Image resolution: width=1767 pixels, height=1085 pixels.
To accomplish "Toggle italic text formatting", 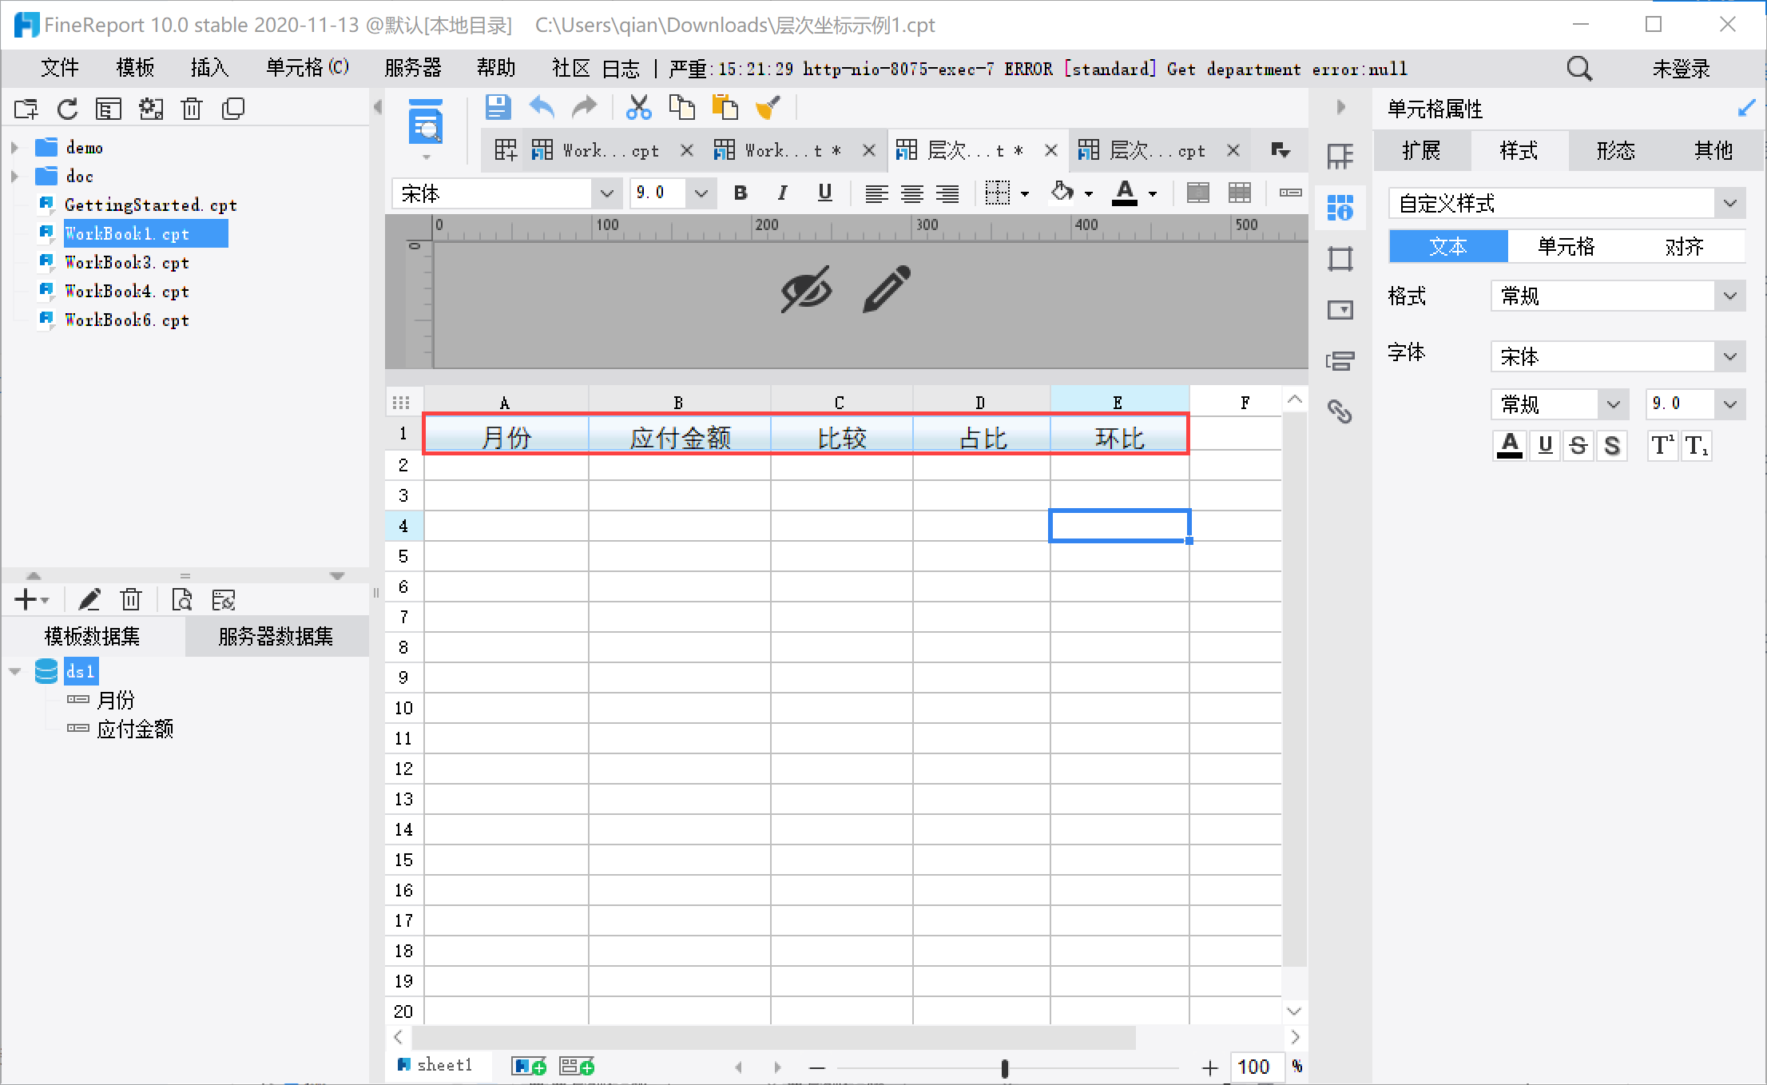I will coord(783,193).
